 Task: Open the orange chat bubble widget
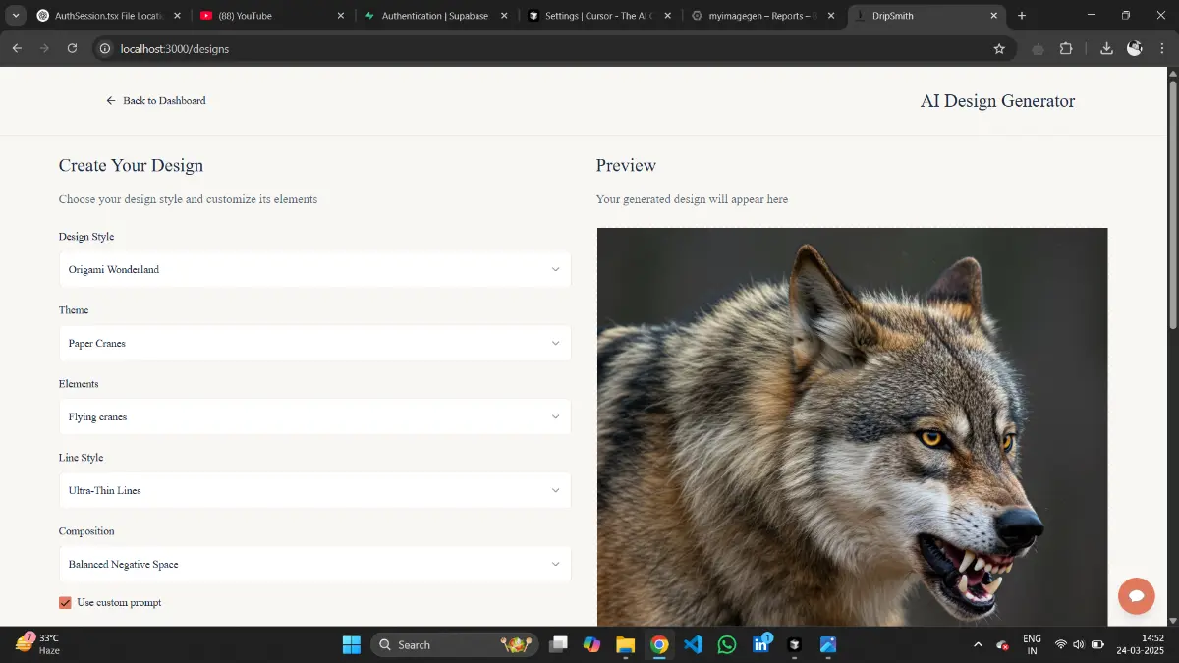pyautogui.click(x=1137, y=595)
